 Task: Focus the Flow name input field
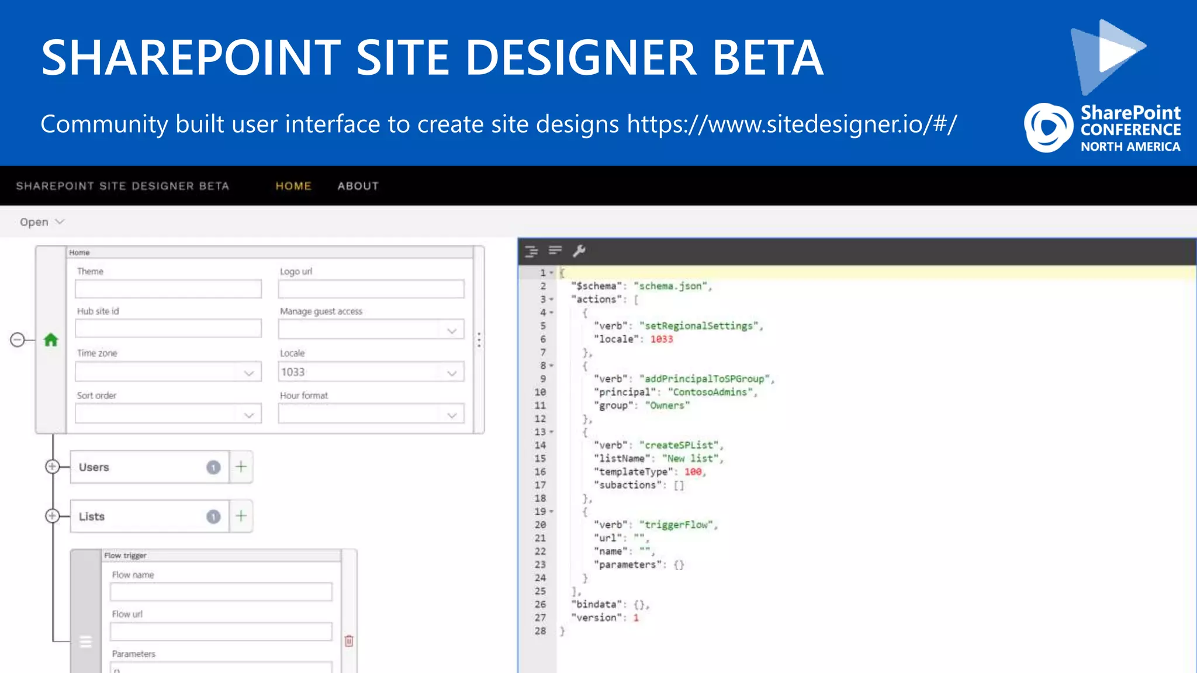pos(221,592)
